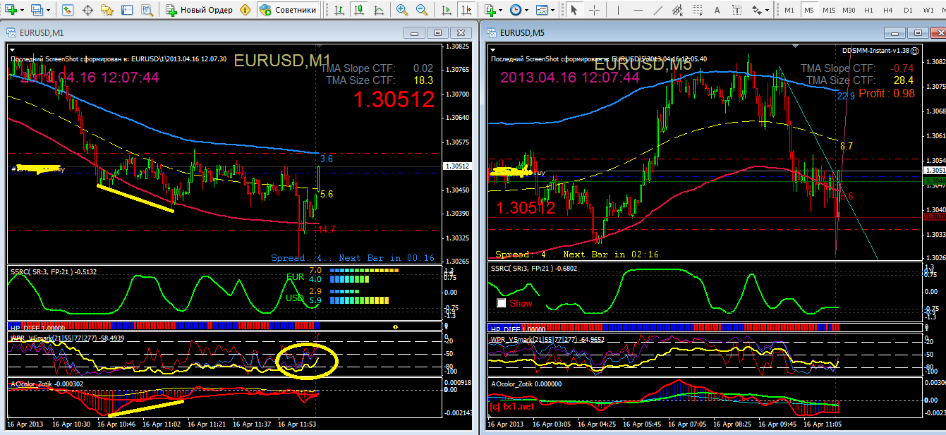
Task: Click the (c) fx1.net link
Action: [x=511, y=407]
